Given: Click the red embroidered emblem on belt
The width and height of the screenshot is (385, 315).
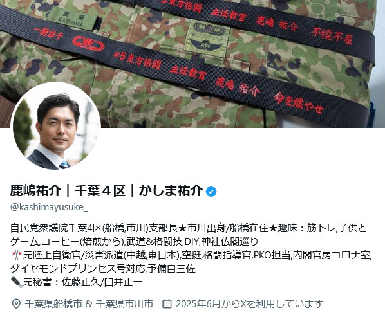Looking at the screenshot, I should pyautogui.click(x=88, y=43).
